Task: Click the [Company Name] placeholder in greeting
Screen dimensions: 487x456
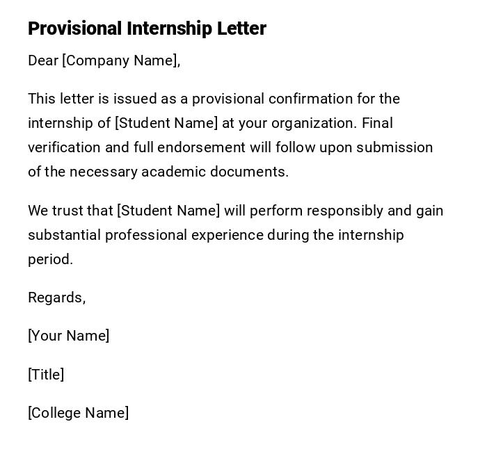Action: pos(120,60)
